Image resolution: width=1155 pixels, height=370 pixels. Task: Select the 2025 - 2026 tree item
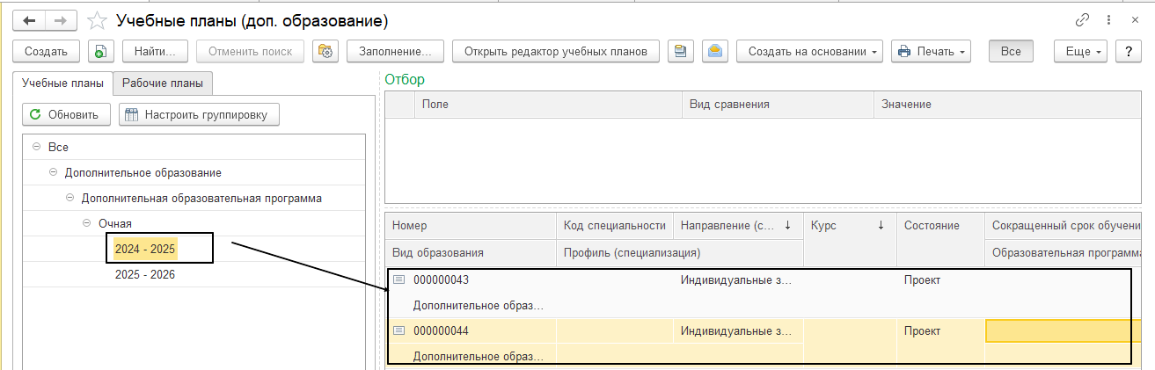[x=145, y=275]
